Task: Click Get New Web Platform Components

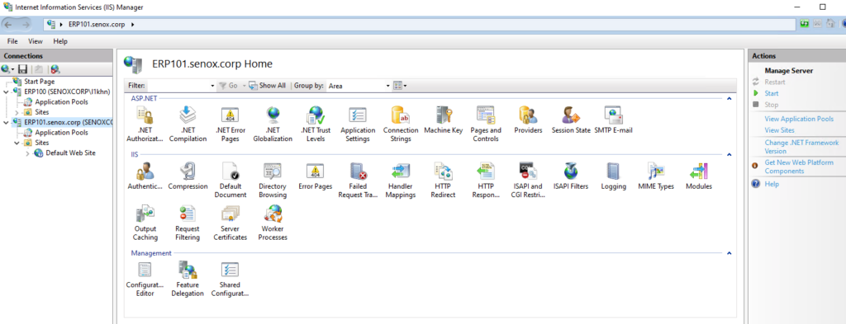Action: pos(799,167)
